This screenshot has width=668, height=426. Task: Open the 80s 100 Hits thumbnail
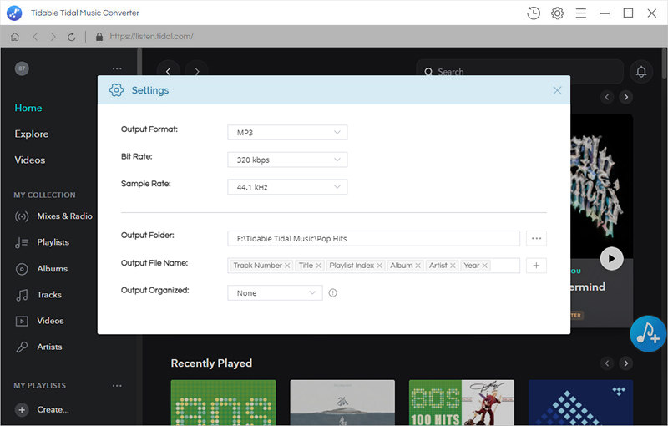click(462, 403)
